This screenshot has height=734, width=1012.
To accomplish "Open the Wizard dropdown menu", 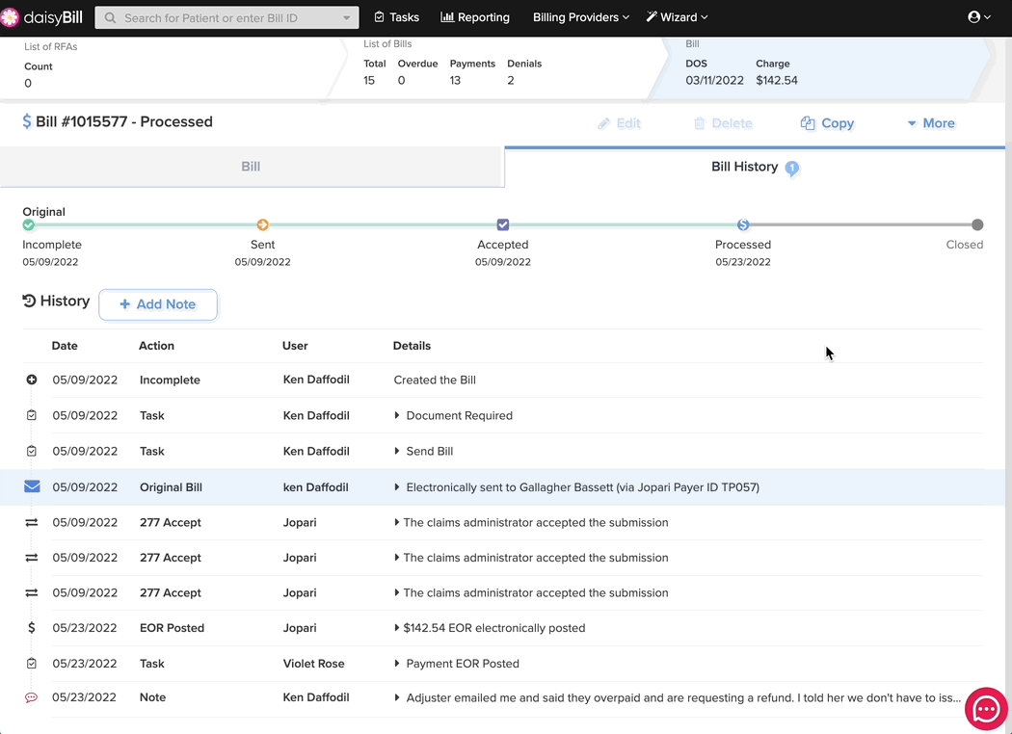I will [677, 17].
